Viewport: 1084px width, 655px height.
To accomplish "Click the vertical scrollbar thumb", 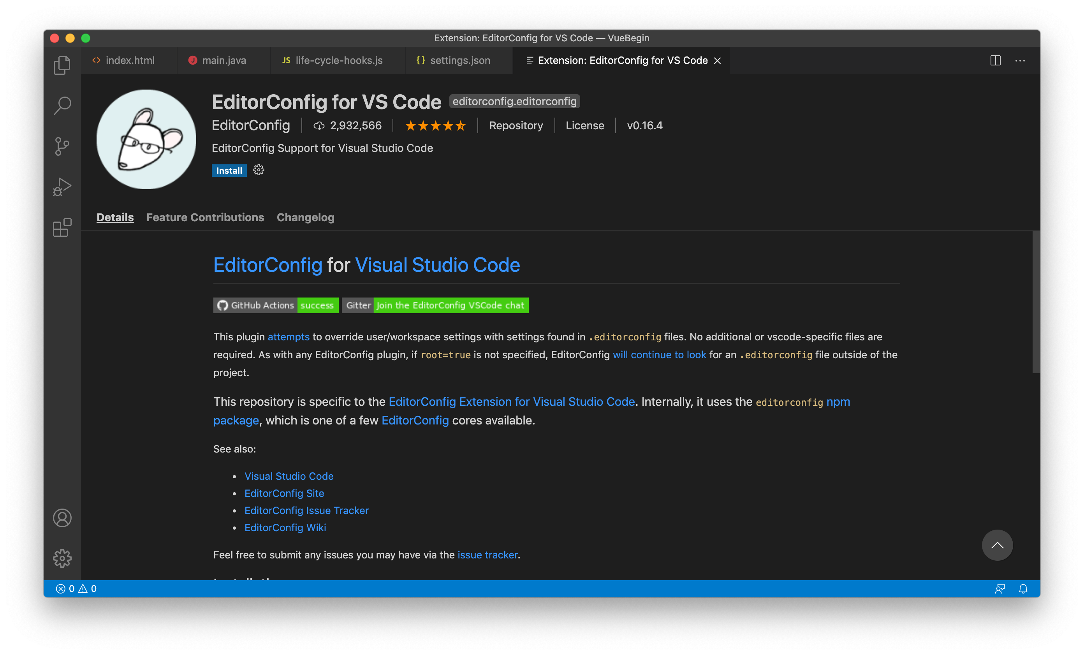I will click(x=1036, y=302).
